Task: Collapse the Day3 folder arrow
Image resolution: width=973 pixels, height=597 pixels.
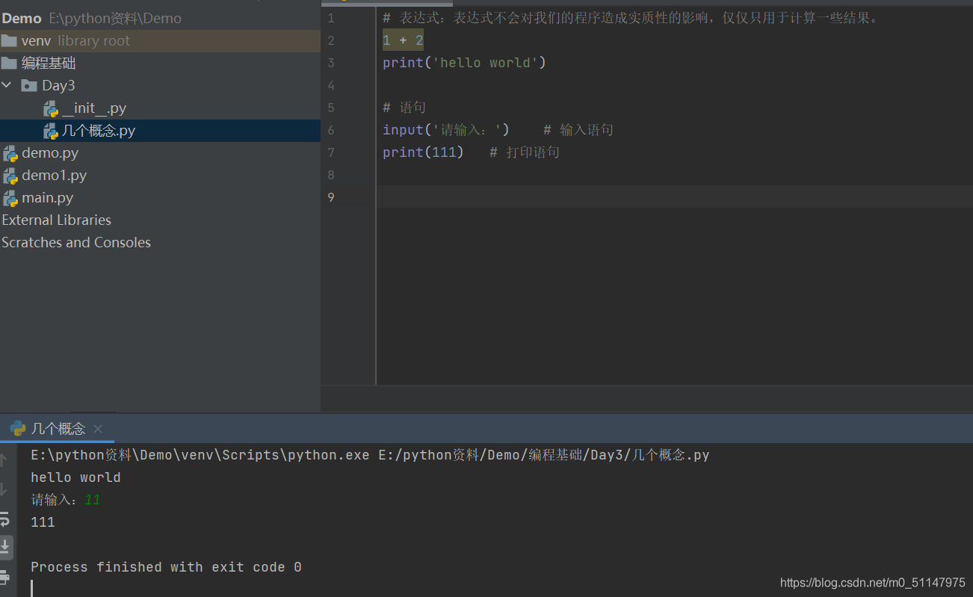Action: [x=7, y=85]
